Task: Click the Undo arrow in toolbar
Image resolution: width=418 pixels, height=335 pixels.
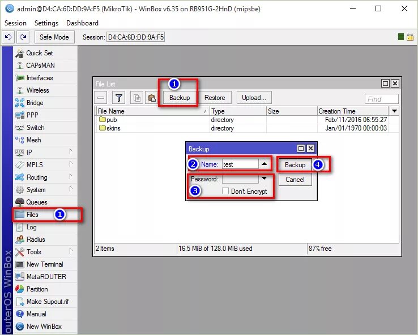Action: coord(8,37)
